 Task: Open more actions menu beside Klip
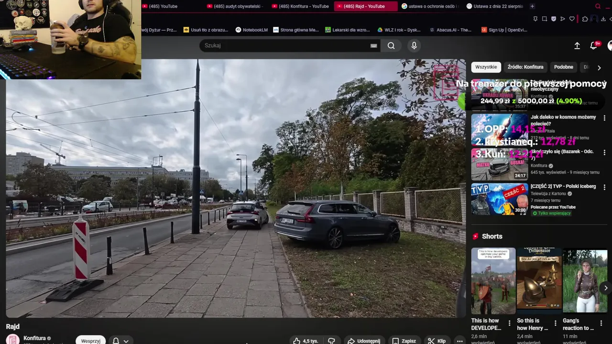pyautogui.click(x=459, y=341)
